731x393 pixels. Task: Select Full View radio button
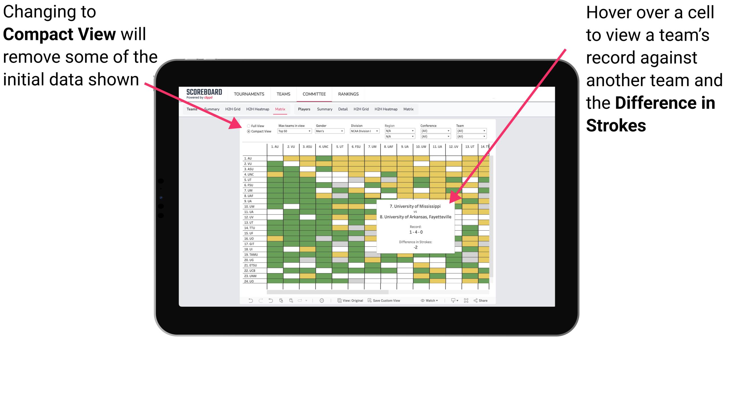click(x=247, y=125)
